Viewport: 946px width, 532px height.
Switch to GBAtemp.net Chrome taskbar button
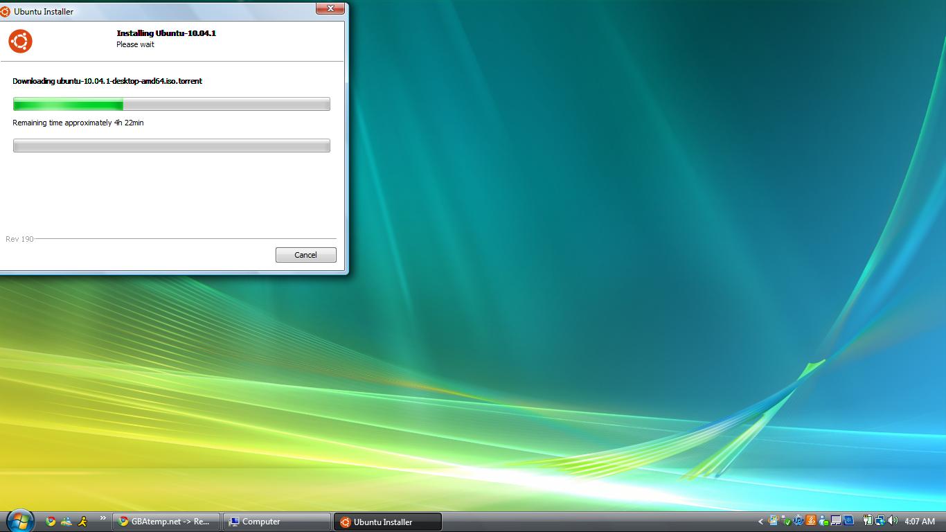click(x=166, y=522)
